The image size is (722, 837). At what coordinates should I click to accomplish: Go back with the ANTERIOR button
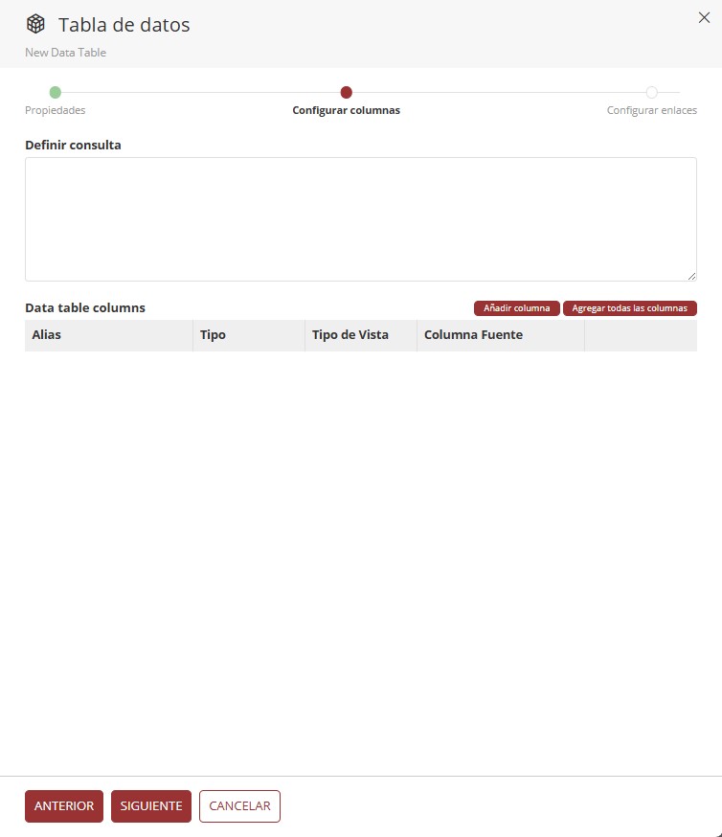(64, 806)
